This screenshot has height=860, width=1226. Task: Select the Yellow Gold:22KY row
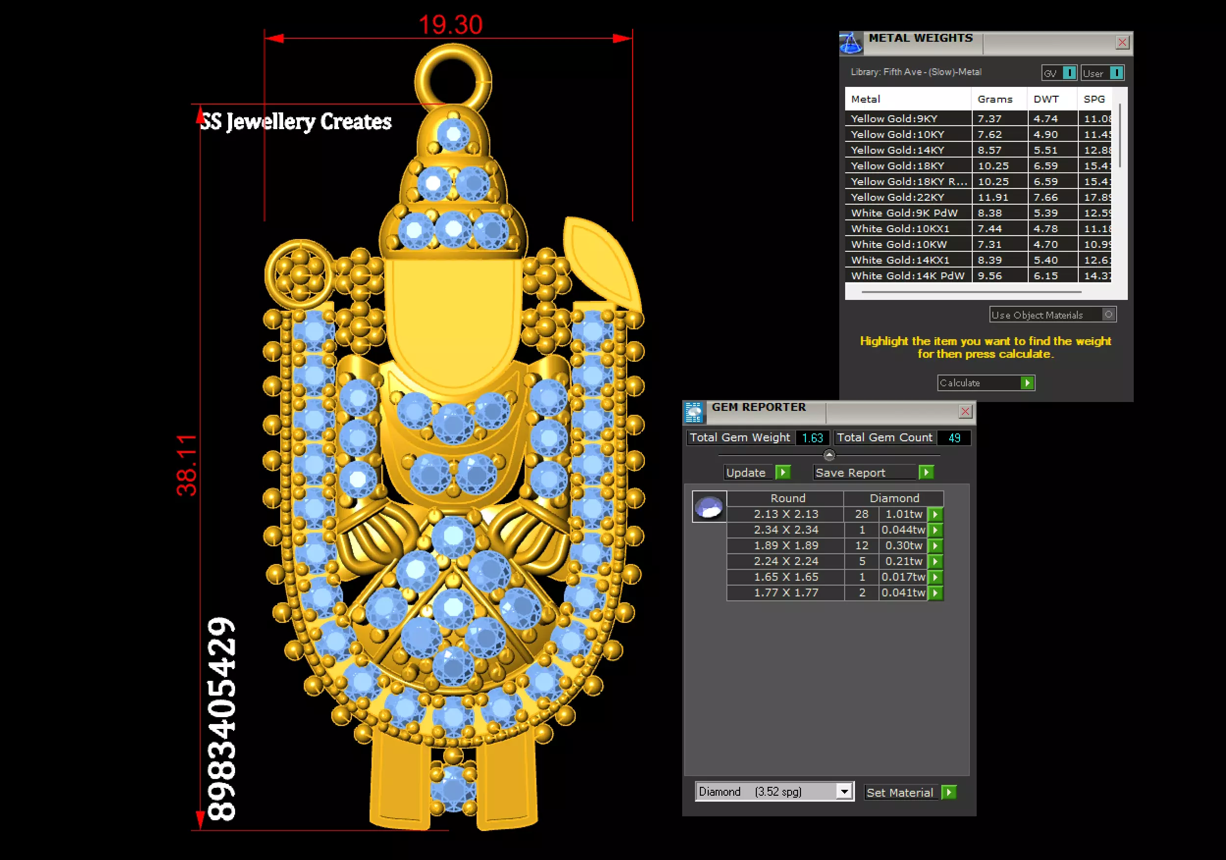point(978,197)
